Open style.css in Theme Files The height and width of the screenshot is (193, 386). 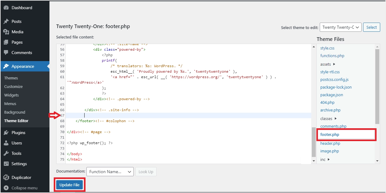(327, 48)
